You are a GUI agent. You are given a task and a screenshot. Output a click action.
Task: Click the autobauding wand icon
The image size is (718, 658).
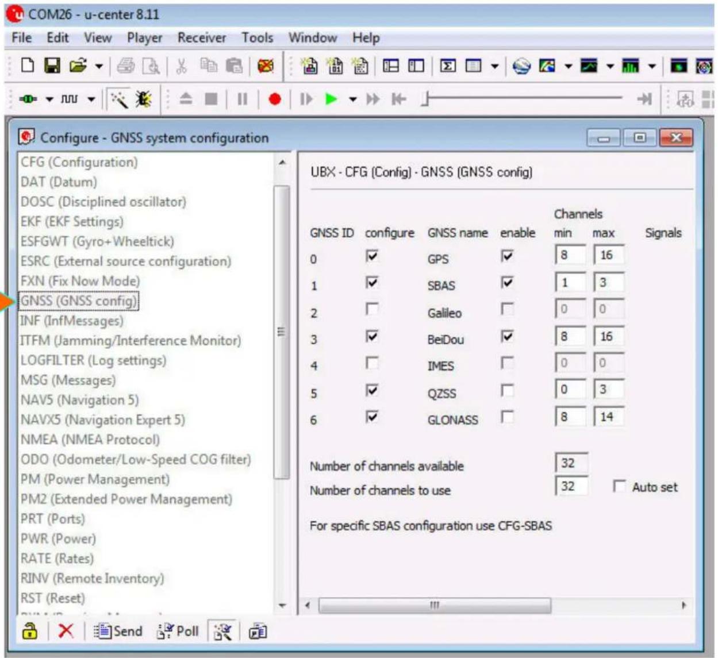pyautogui.click(x=119, y=99)
